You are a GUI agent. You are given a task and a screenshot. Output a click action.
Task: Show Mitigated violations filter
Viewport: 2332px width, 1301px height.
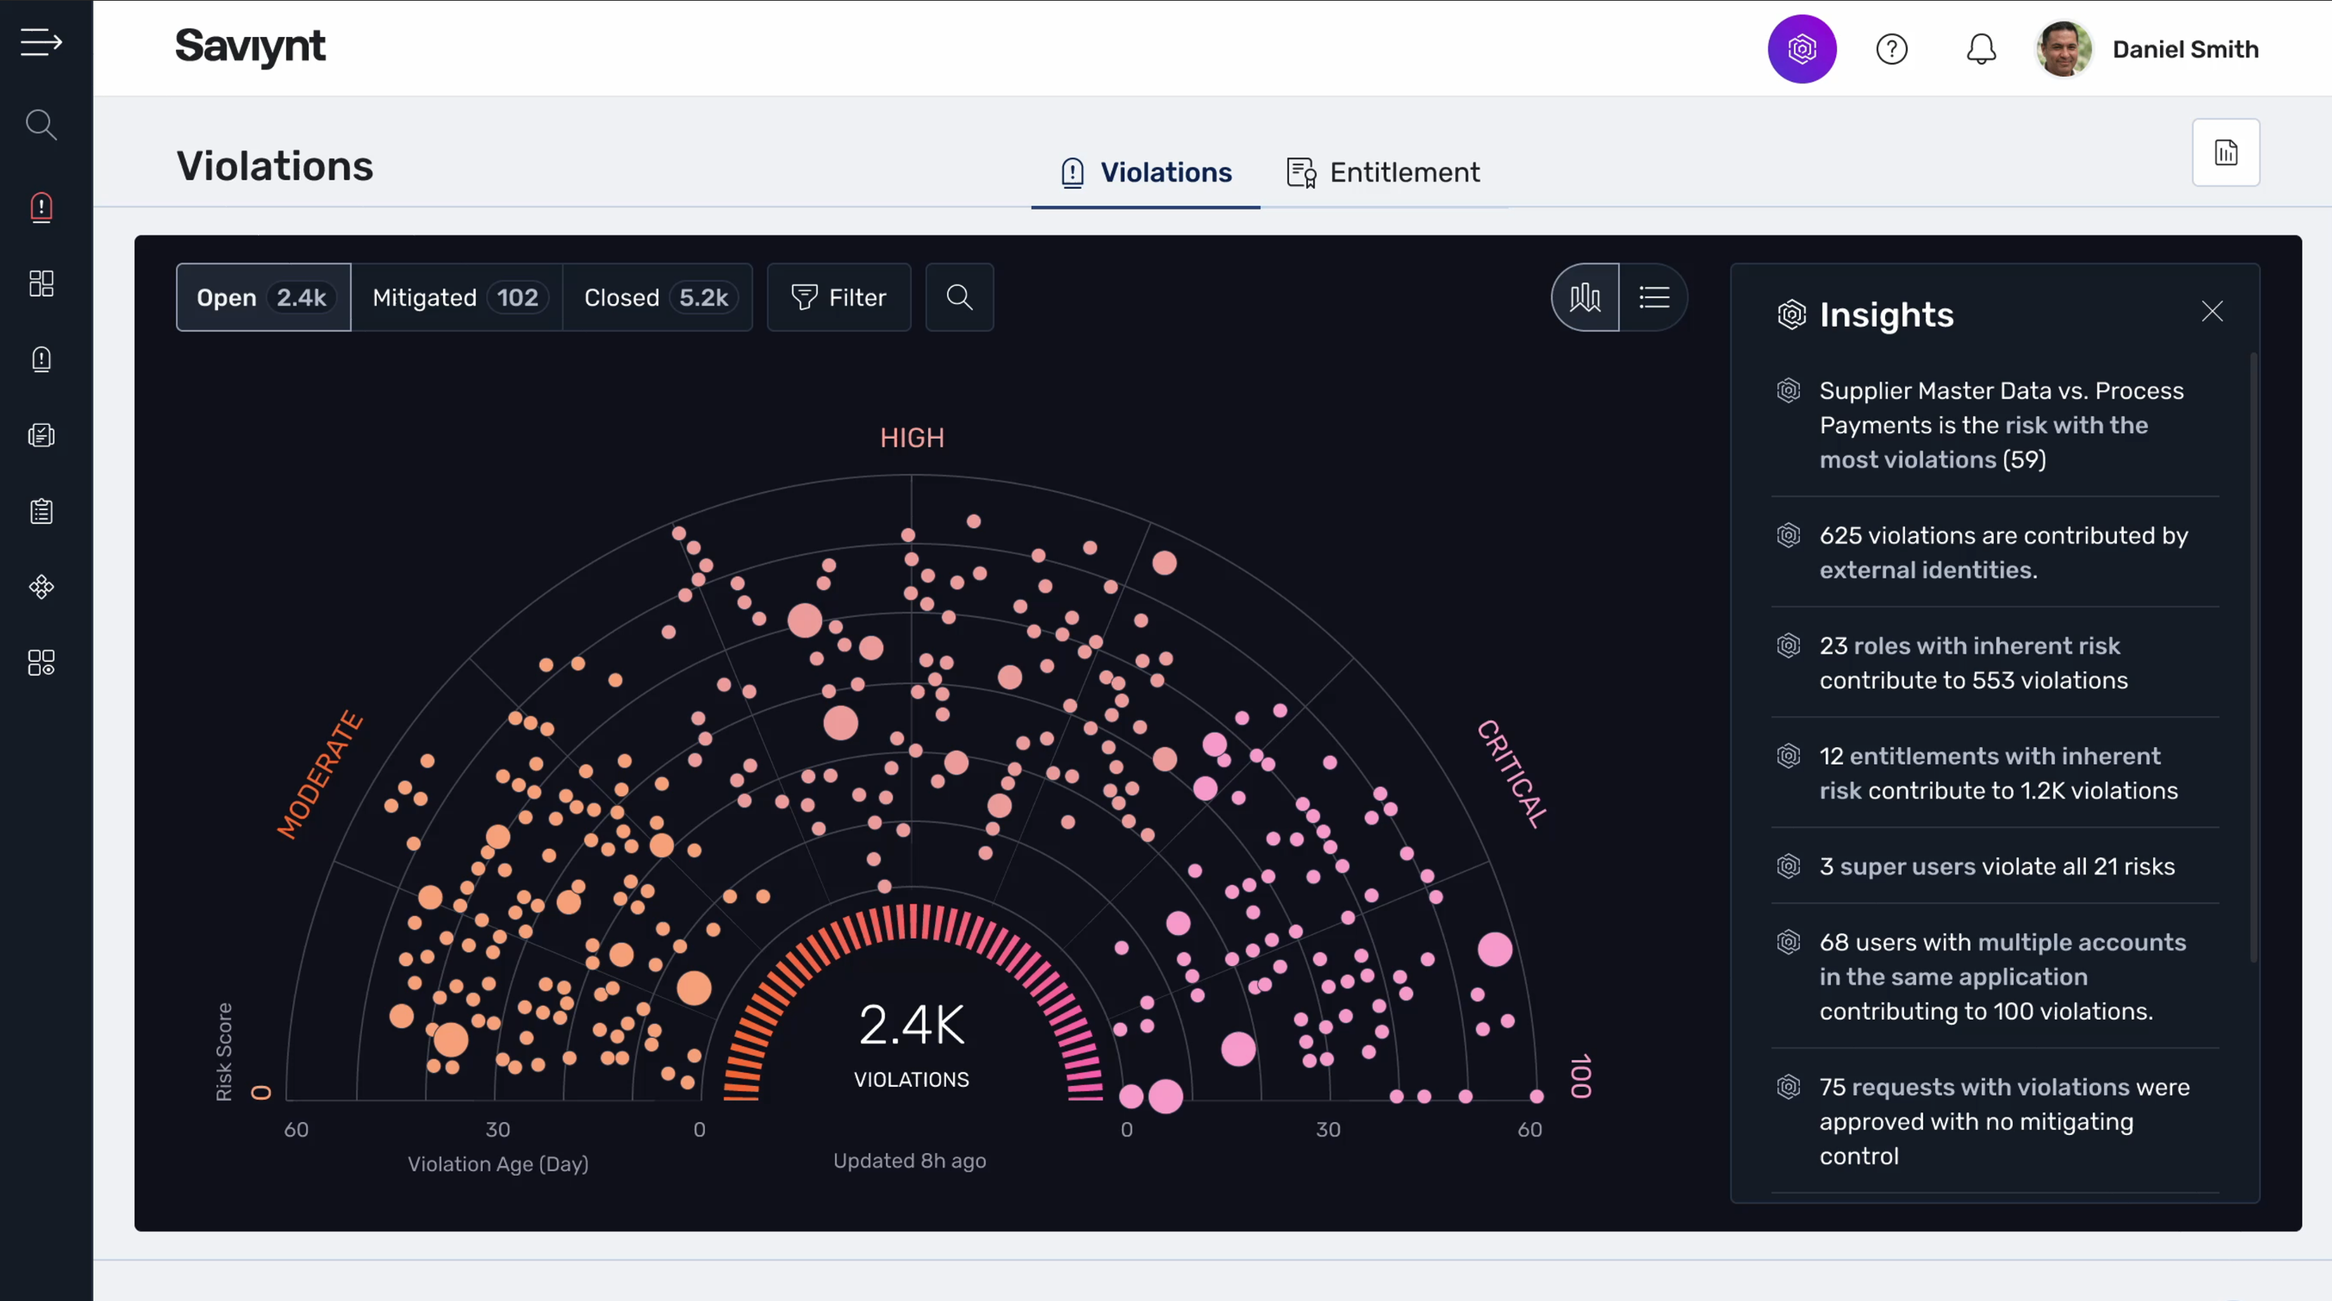coord(457,297)
